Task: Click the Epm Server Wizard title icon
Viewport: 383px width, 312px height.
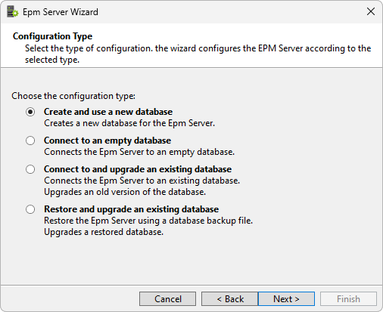Action: [12, 12]
